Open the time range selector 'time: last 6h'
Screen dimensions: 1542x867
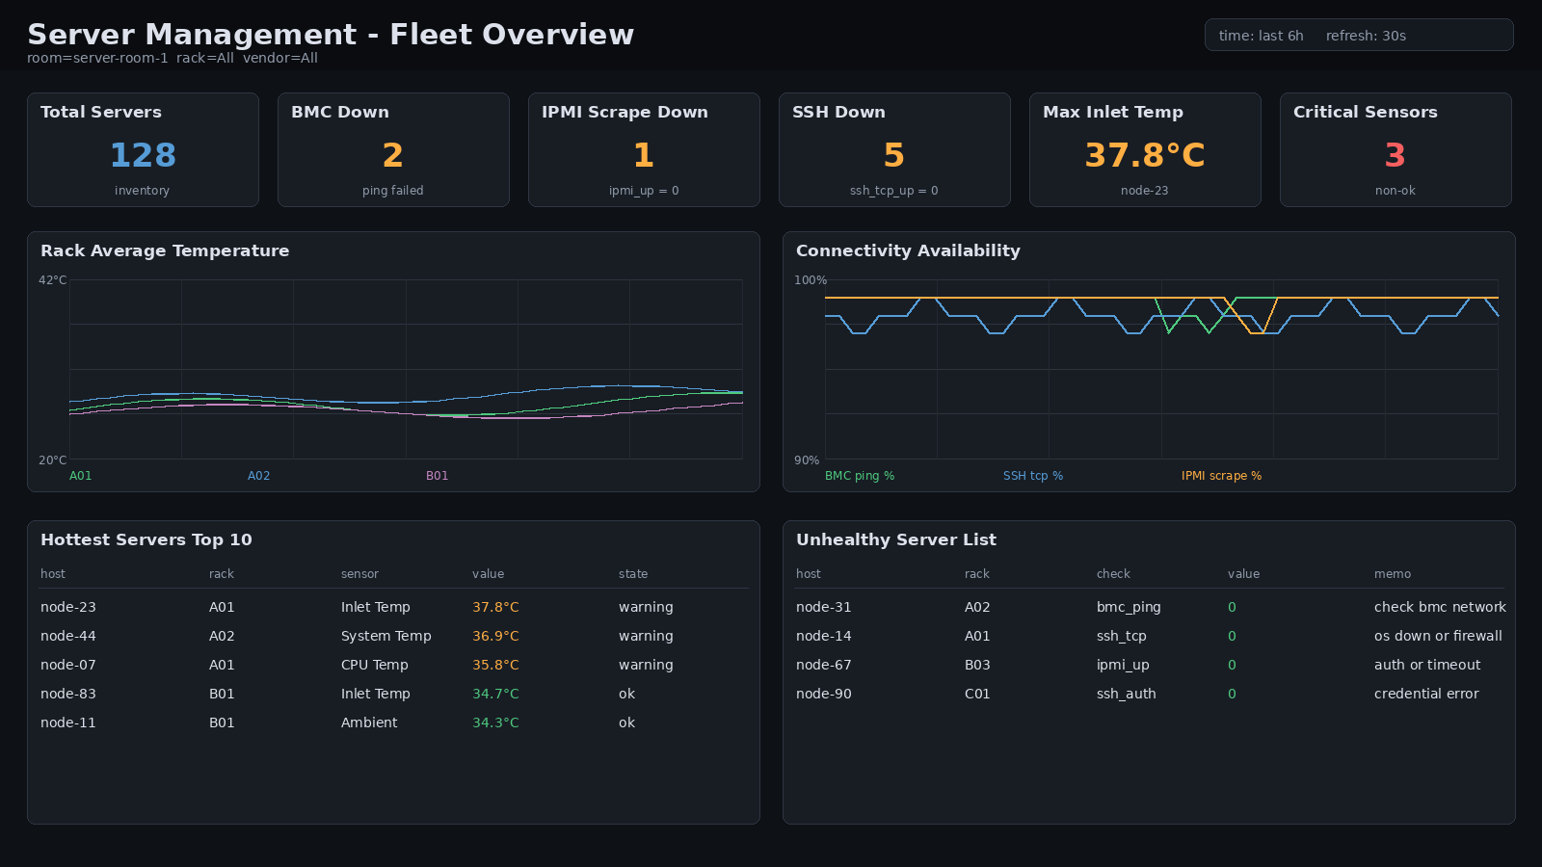(1261, 36)
